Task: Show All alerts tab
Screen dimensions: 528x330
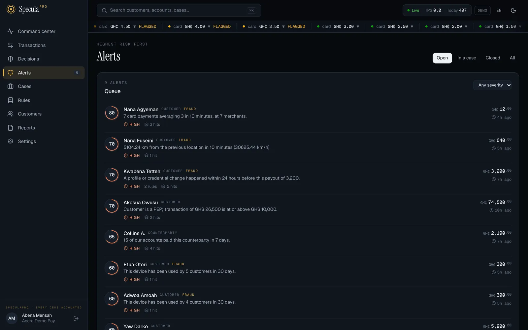Action: [512, 58]
